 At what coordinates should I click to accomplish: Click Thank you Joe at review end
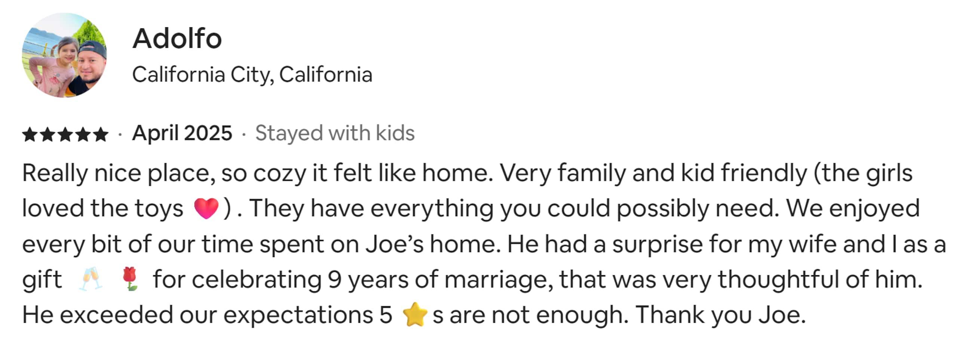720,315
